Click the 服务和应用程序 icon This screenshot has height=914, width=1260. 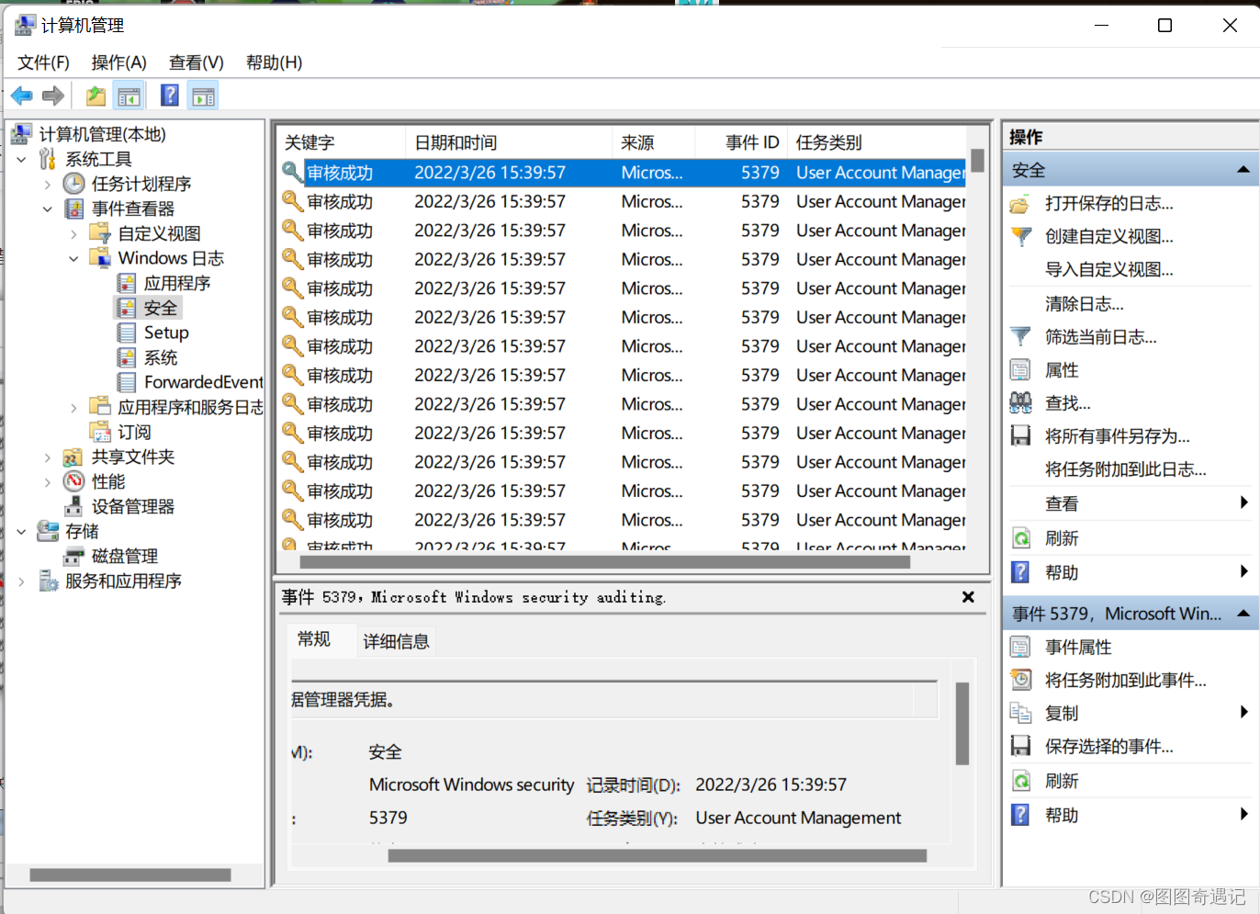49,581
